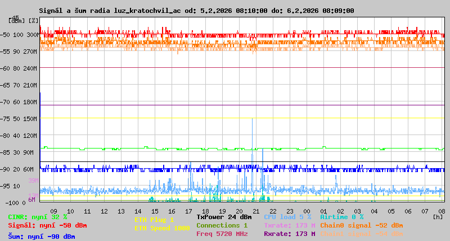Click the '[dBm]' axis unit label

17,21
